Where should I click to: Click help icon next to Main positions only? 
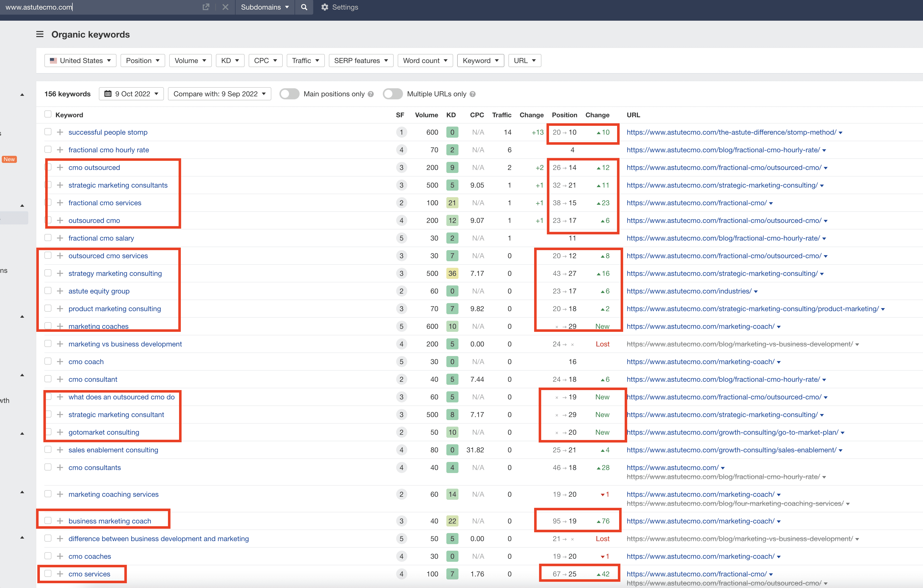[x=371, y=94]
